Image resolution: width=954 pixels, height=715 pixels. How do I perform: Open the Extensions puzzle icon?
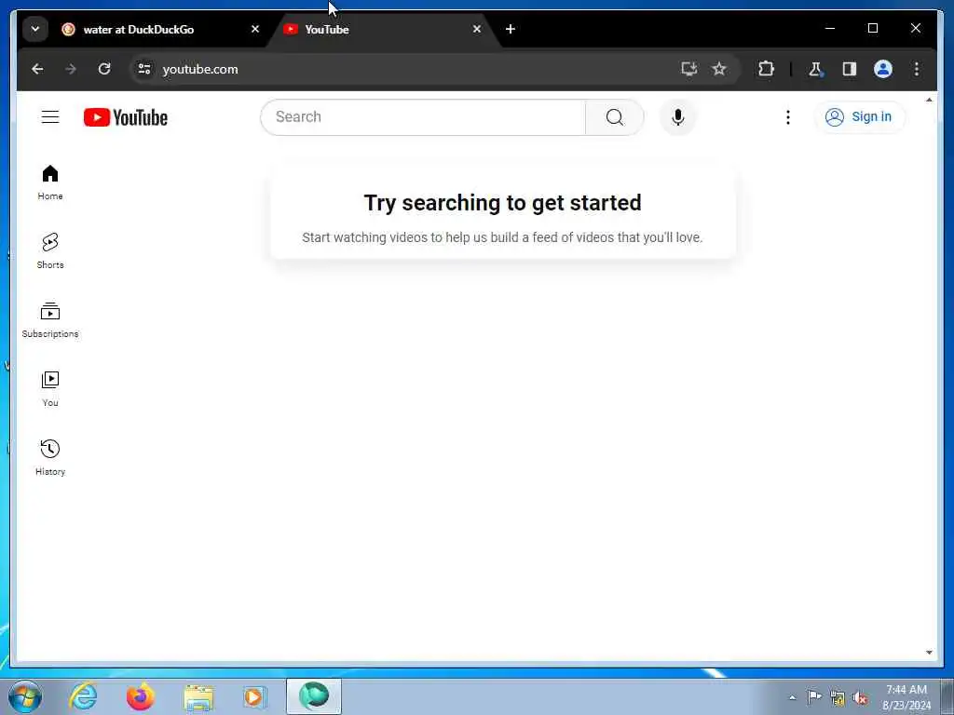pos(766,69)
